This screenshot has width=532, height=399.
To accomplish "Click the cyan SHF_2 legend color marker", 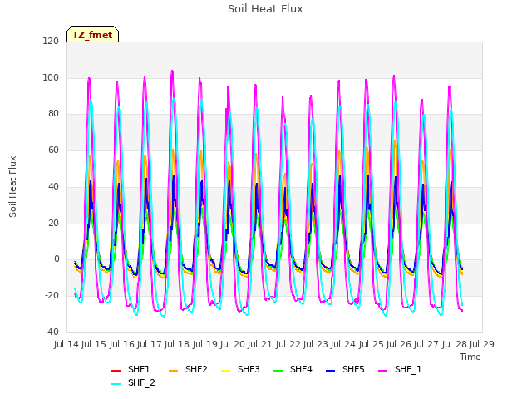I will [116, 384].
